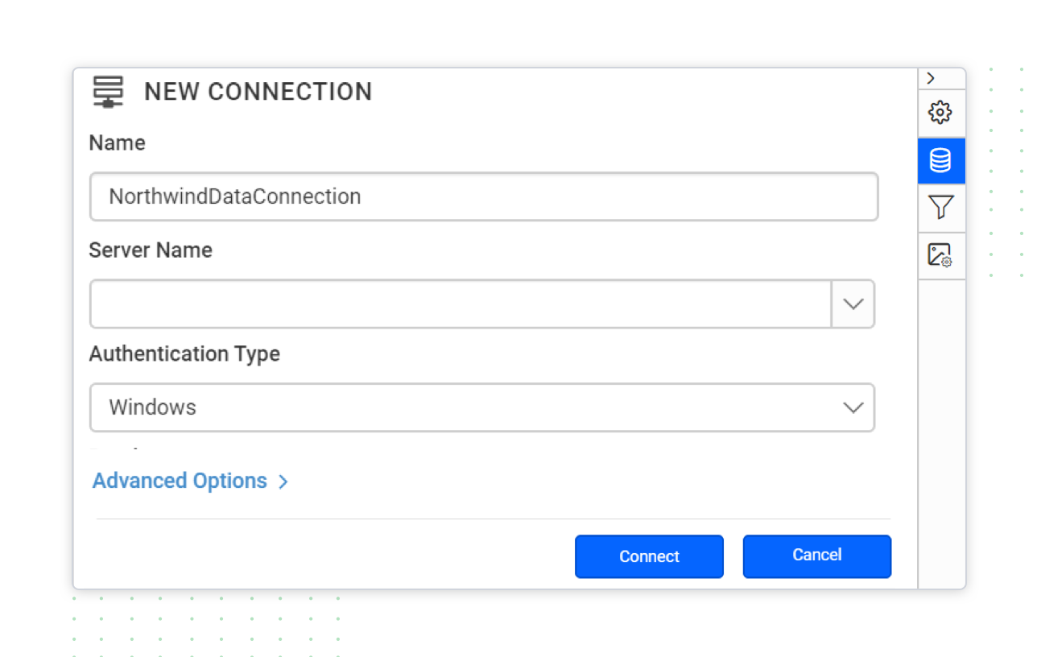The height and width of the screenshot is (657, 1037).
Task: Open the Filter funnel panel
Action: (x=940, y=208)
